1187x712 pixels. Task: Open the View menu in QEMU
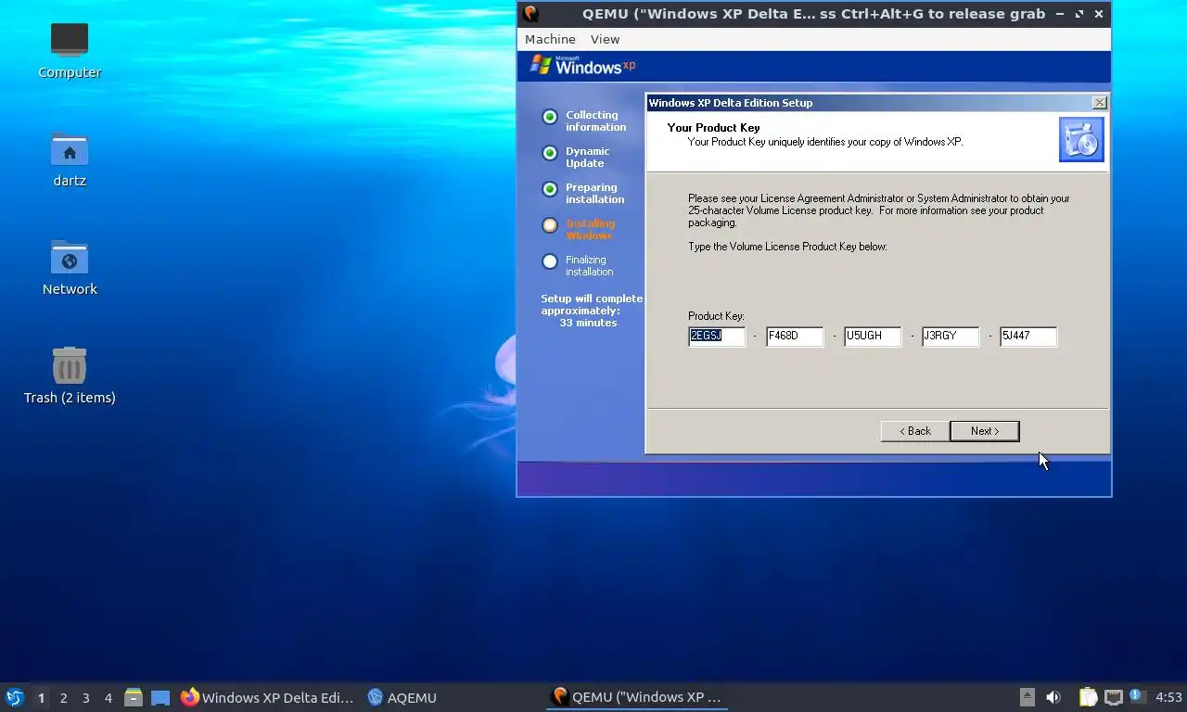point(605,39)
